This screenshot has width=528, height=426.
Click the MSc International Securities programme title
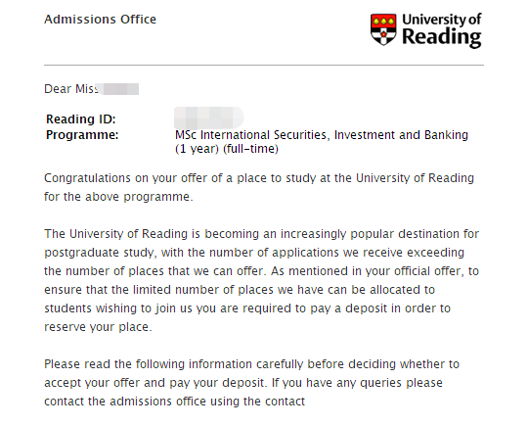(322, 135)
